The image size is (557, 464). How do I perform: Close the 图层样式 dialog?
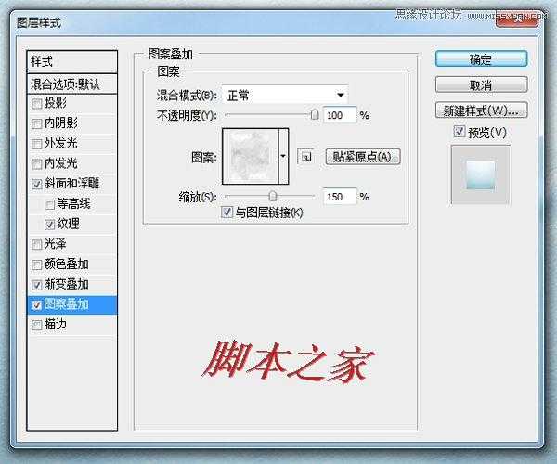point(517,20)
